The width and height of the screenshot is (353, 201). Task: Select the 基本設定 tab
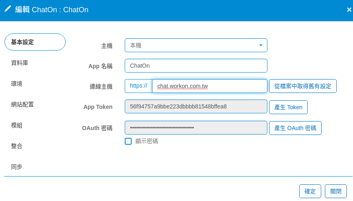coord(35,42)
